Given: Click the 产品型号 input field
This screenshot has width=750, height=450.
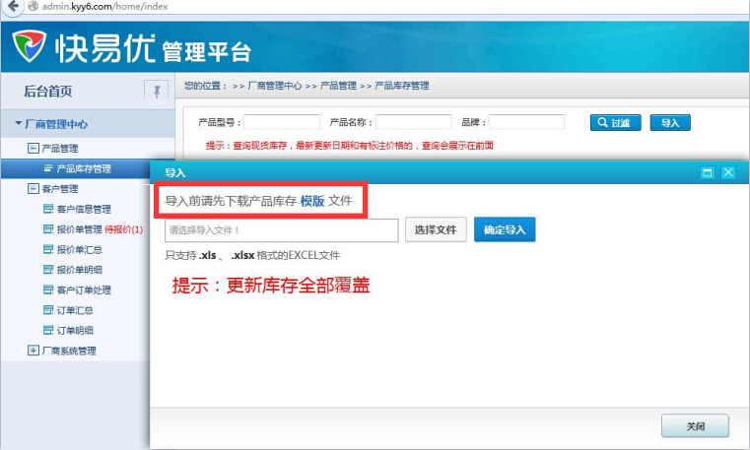Looking at the screenshot, I should point(282,122).
